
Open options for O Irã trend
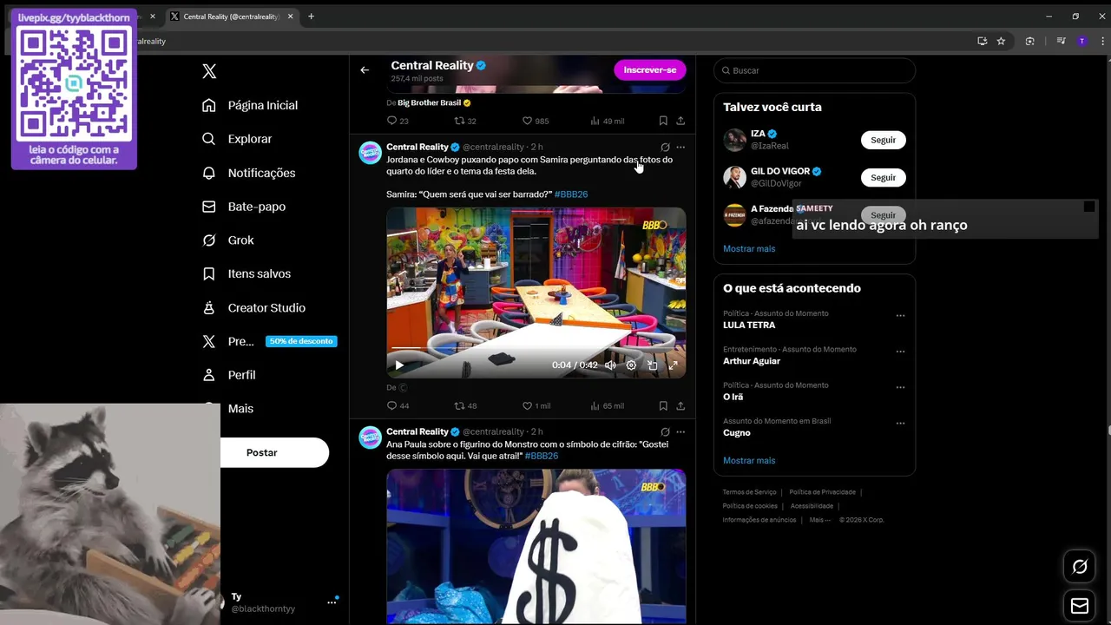pos(900,387)
